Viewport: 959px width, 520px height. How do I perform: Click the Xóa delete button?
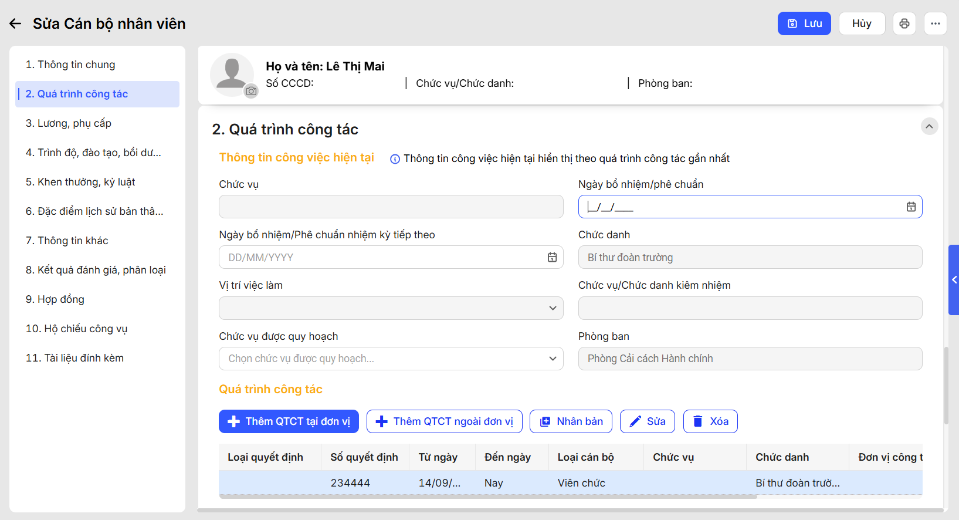(710, 421)
